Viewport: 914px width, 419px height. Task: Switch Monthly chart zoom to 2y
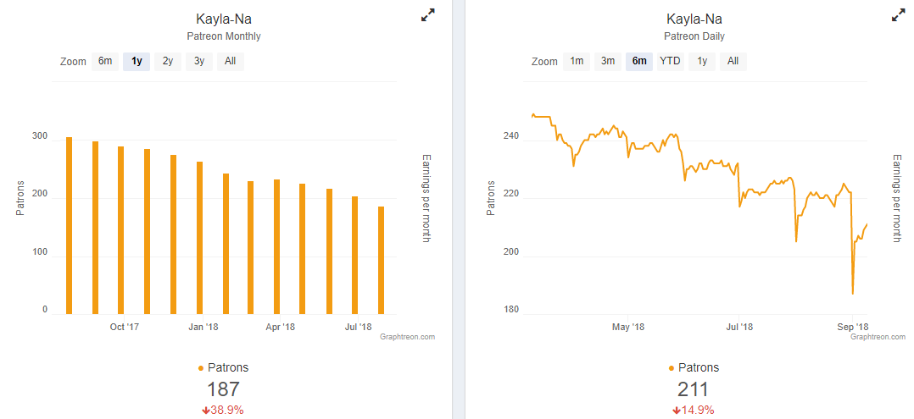168,61
